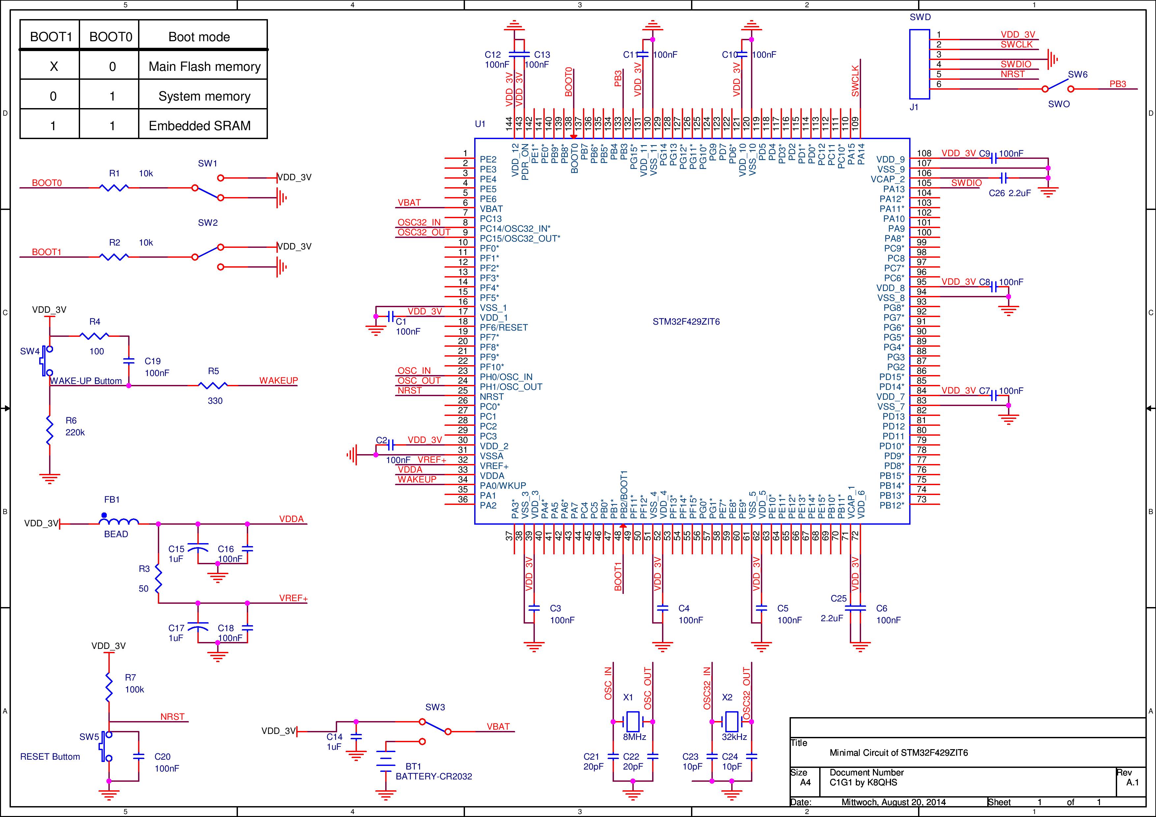The image size is (1156, 817).
Task: Select the J1 SWD connector body
Action: tap(919, 64)
